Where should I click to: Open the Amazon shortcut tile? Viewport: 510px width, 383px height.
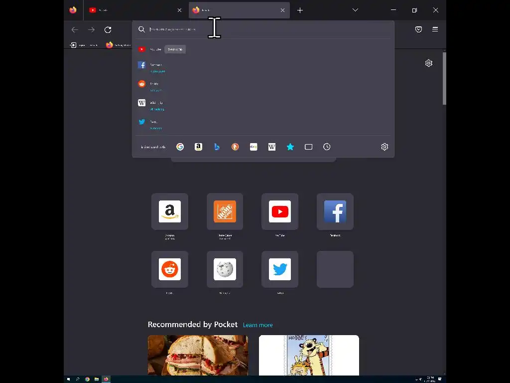click(x=170, y=211)
